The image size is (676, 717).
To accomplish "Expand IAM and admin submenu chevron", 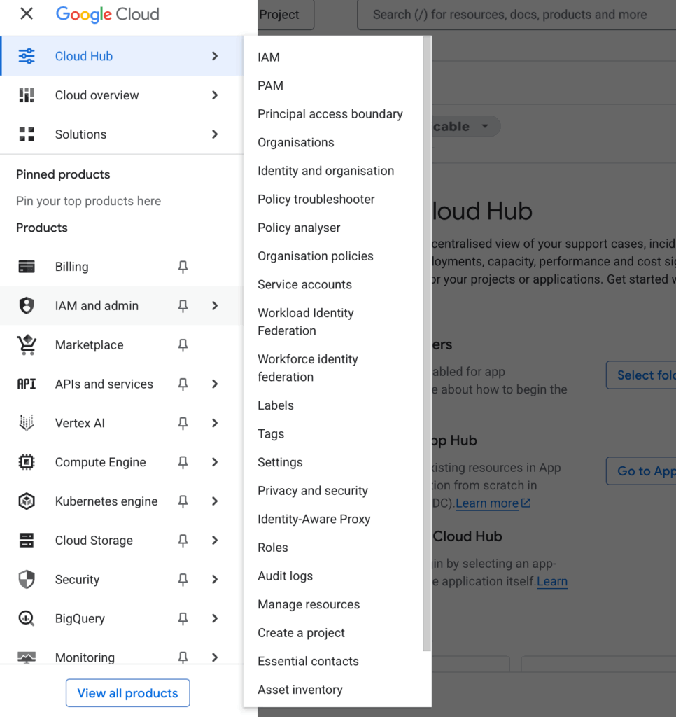I will tap(215, 305).
